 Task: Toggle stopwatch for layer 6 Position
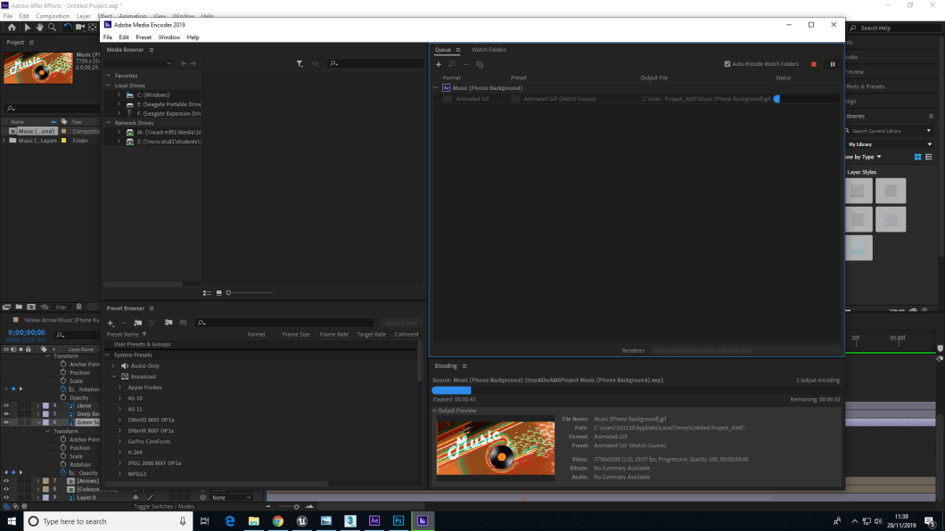(x=63, y=448)
